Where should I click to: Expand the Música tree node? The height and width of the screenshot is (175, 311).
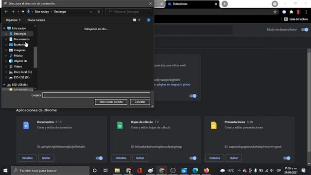[x=6, y=55]
